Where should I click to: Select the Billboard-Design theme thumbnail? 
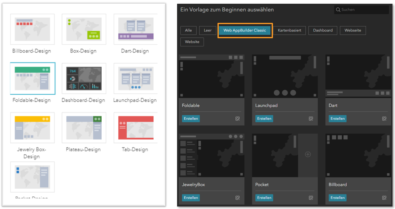[32, 29]
